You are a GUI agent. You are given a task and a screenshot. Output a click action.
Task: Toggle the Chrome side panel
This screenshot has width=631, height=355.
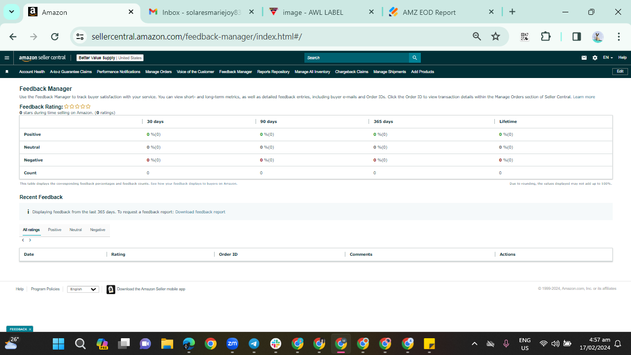click(576, 37)
